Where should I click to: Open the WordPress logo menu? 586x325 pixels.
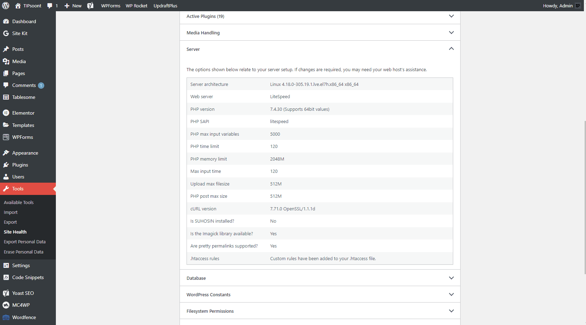pyautogui.click(x=6, y=6)
